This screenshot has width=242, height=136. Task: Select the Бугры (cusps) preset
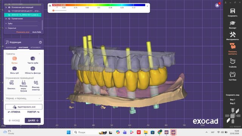coord(14,60)
